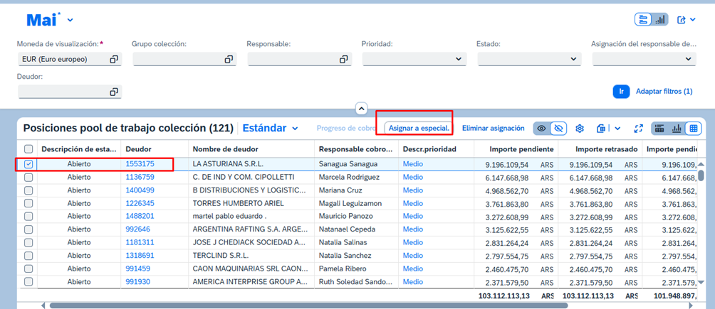Collapse the filter header with chevron
The width and height of the screenshot is (715, 309).
point(361,109)
